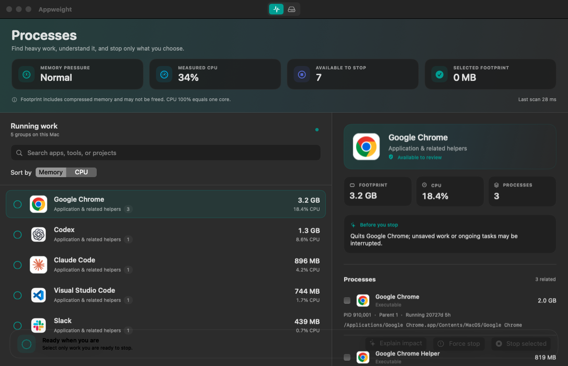The width and height of the screenshot is (568, 366).
Task: Select the Codex group radio circle
Action: click(x=17, y=235)
